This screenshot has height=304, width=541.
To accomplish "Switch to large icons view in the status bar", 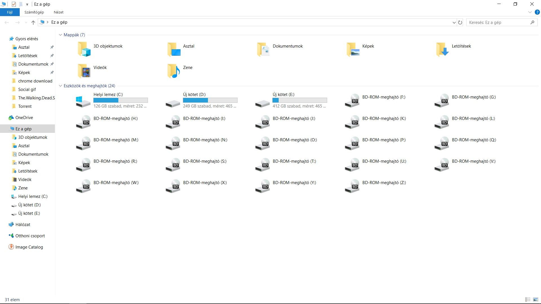I will click(536, 299).
